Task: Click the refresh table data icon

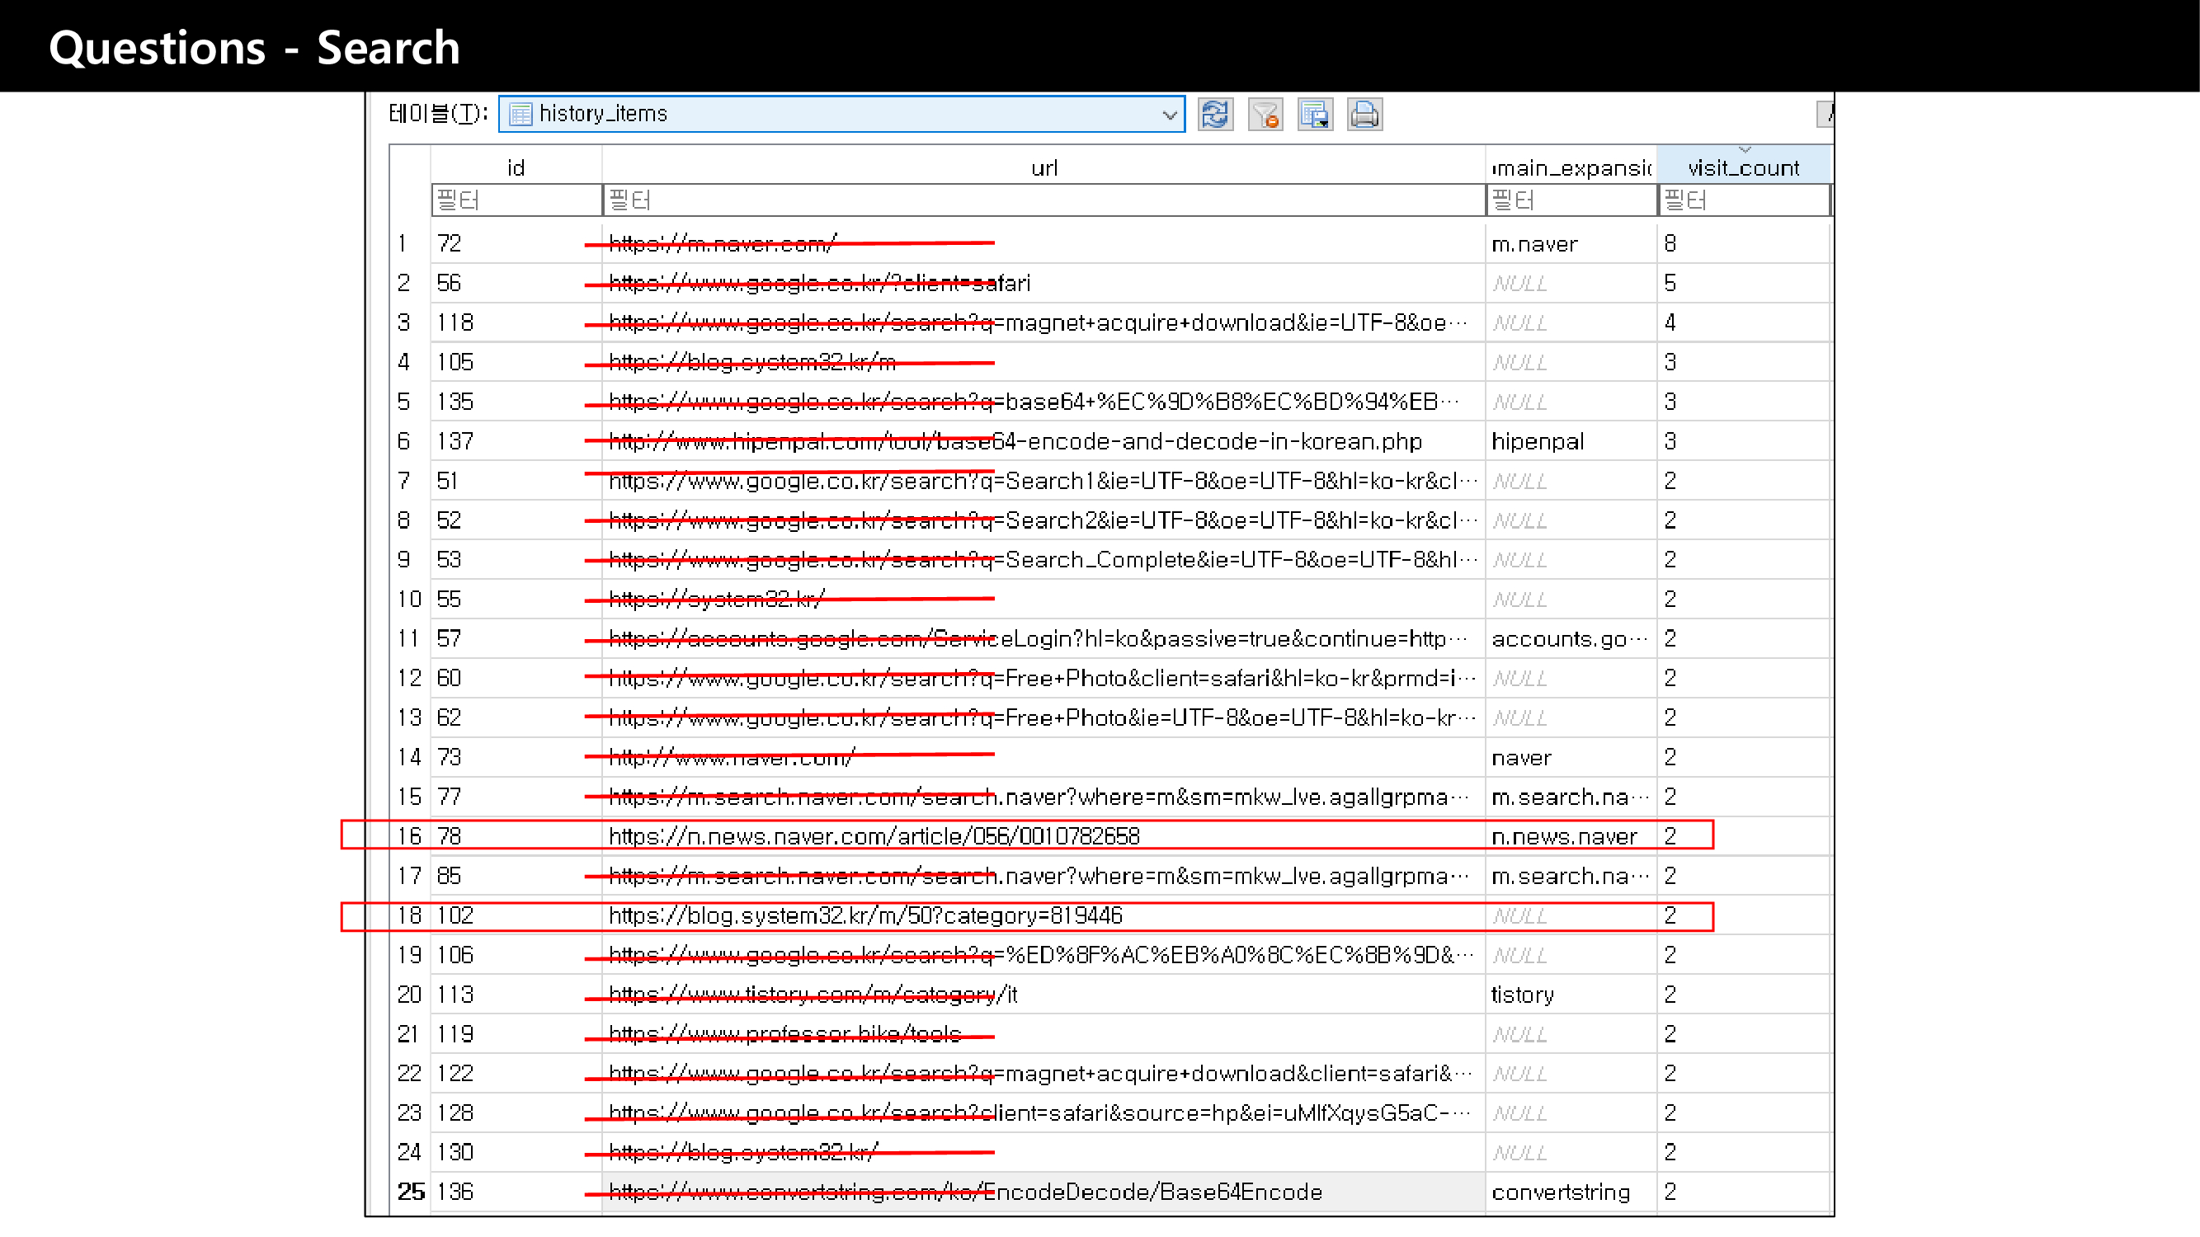Action: click(1214, 114)
